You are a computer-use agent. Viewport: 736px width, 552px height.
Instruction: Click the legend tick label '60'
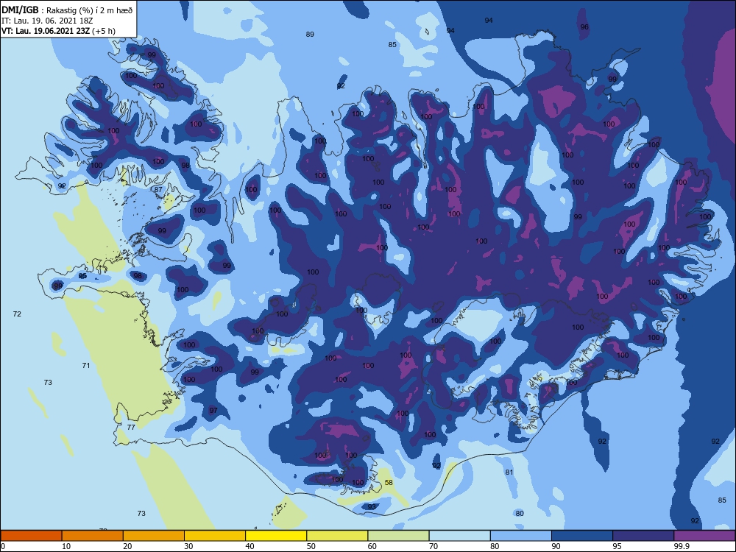(372, 546)
